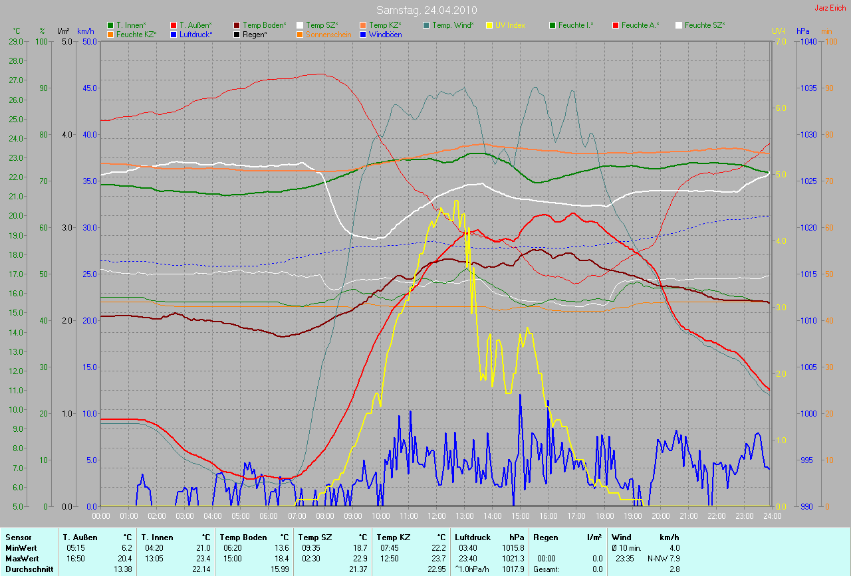This screenshot has height=576, width=851.
Task: Click the 'Temp KZ' table column header
Action: coord(393,537)
